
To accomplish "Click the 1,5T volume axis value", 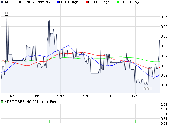I will [x=164, y=109].
